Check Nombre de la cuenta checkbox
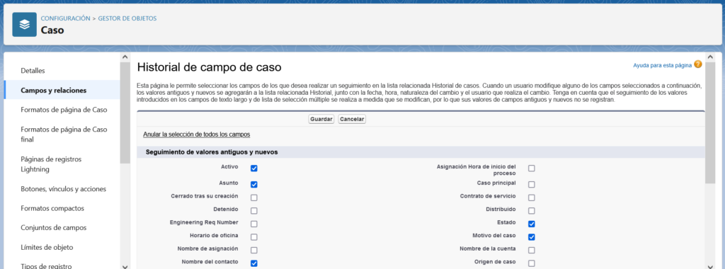 click(532, 251)
